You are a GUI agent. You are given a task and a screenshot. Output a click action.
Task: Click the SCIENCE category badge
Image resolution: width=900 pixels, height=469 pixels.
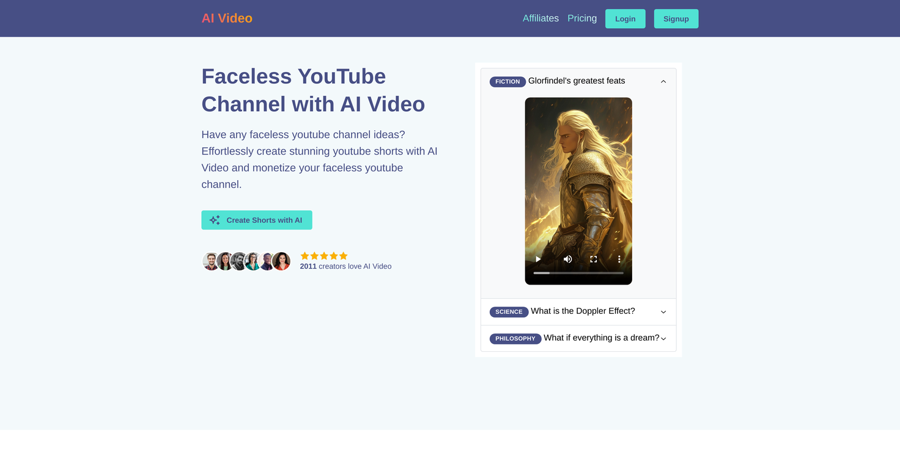click(x=509, y=311)
